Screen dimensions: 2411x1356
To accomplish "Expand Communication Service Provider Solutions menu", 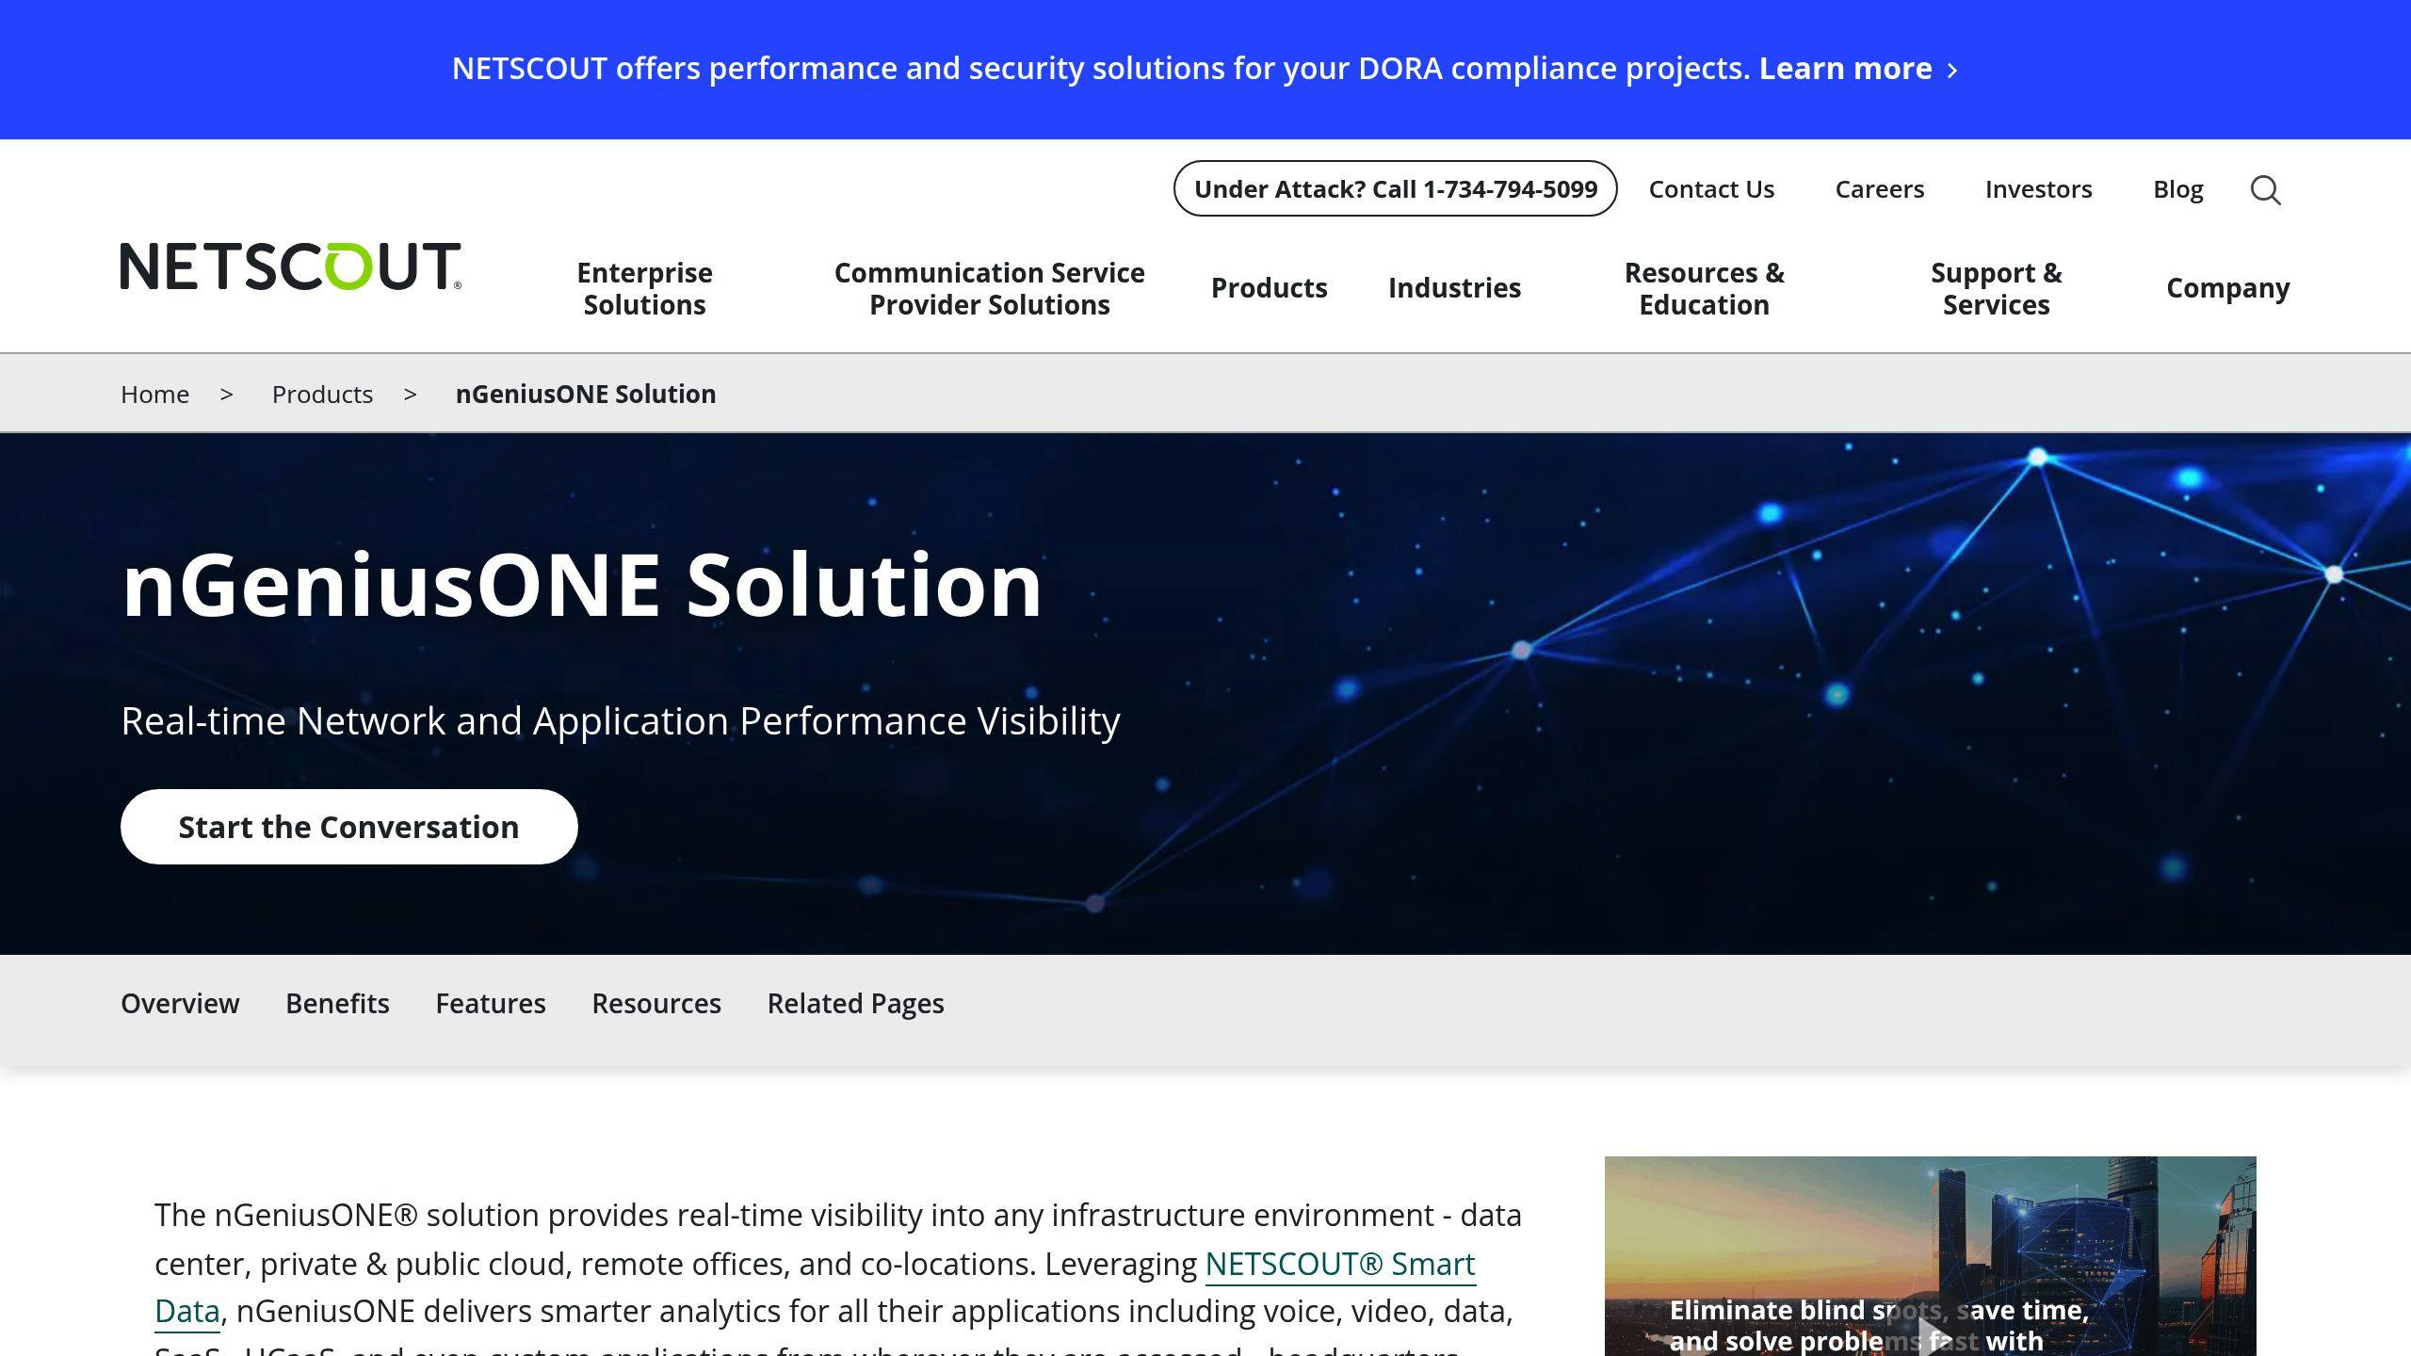I will pos(989,288).
